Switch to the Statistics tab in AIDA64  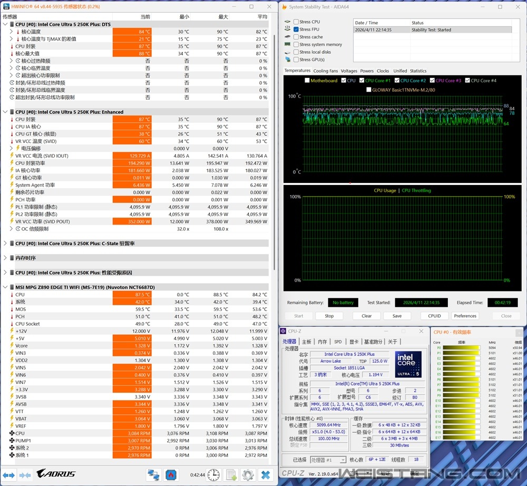point(418,71)
